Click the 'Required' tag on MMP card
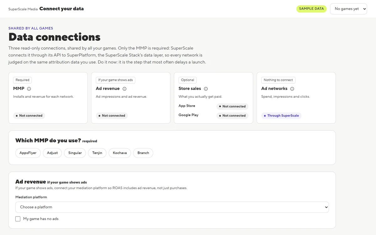Screen dimensions: 376x235 tap(23, 80)
